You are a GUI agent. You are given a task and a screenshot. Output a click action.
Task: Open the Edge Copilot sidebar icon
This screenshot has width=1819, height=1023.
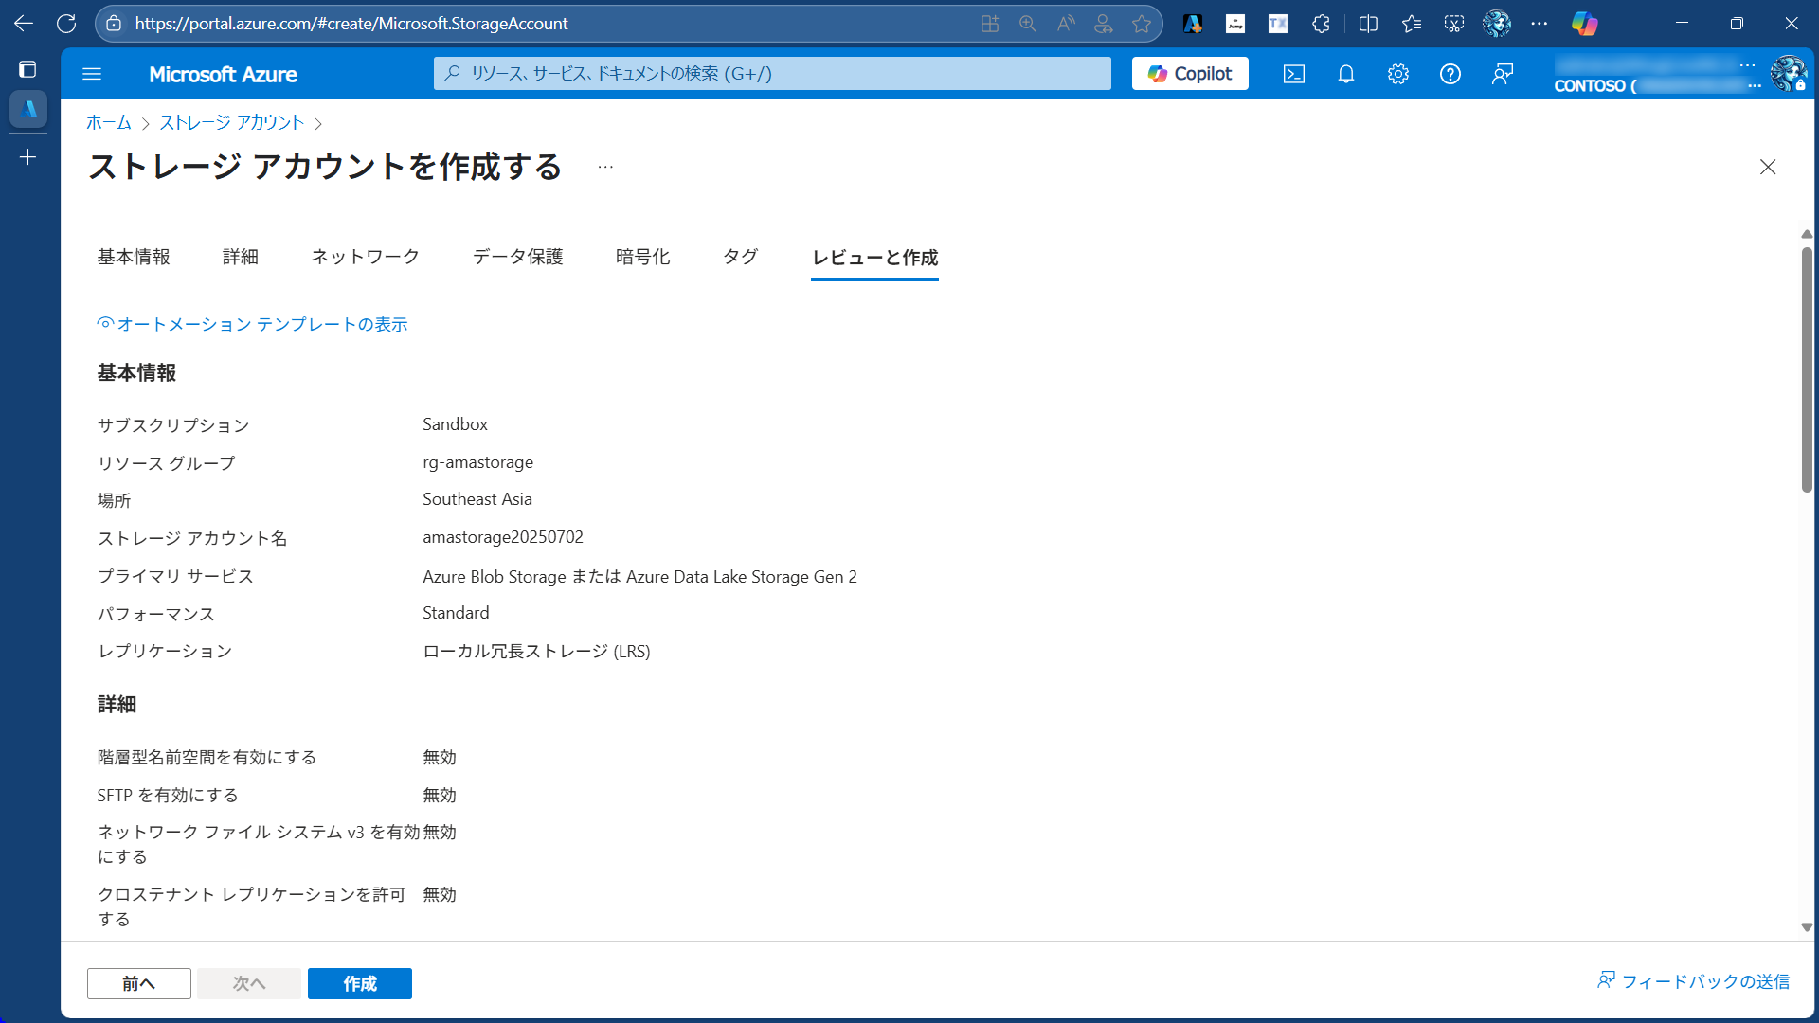pos(1584,24)
